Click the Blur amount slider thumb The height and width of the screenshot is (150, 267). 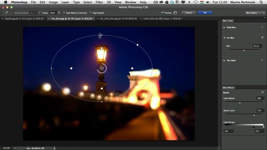pyautogui.click(x=244, y=50)
